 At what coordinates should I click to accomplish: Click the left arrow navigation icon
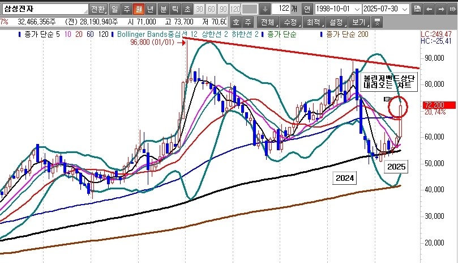(x=429, y=9)
